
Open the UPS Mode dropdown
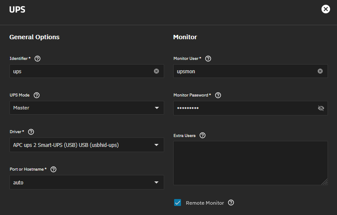(x=87, y=108)
